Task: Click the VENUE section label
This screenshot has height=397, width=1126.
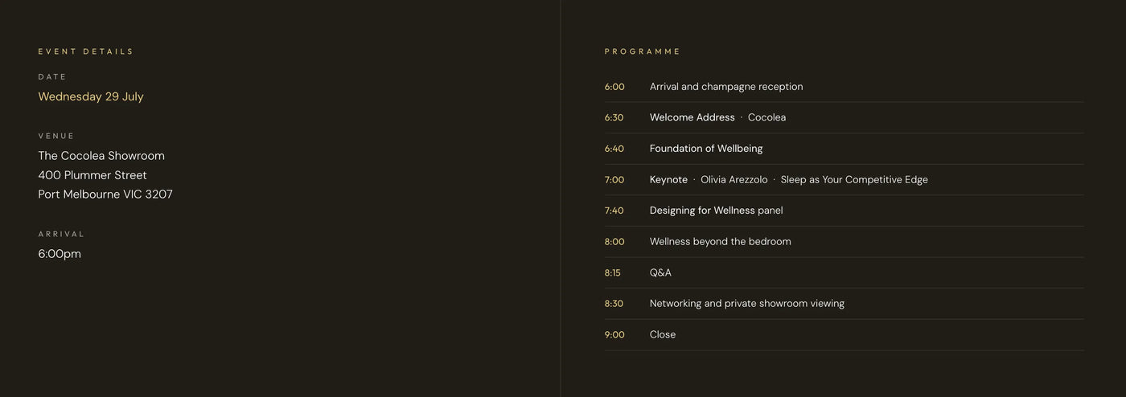Action: click(56, 136)
